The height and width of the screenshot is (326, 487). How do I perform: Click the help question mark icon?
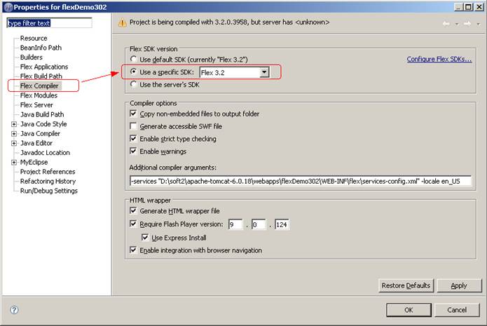pyautogui.click(x=14, y=310)
